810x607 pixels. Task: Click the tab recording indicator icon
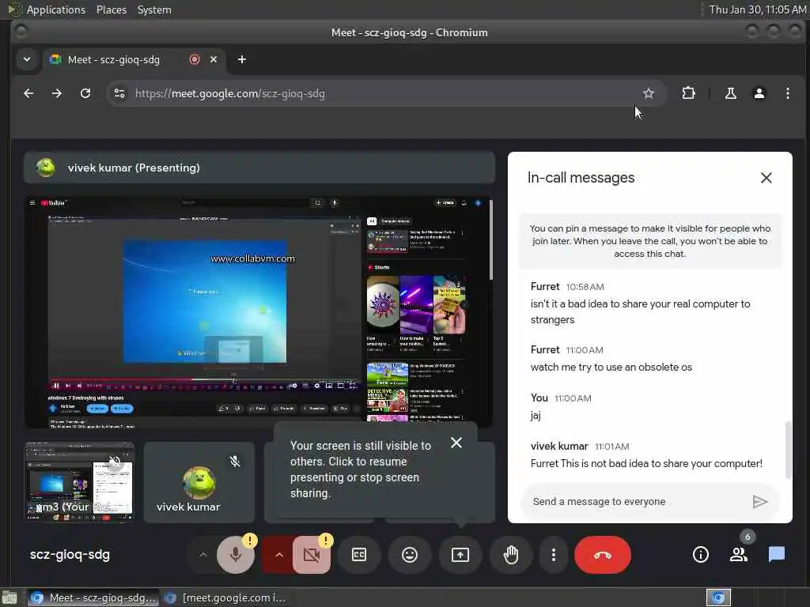tap(195, 59)
